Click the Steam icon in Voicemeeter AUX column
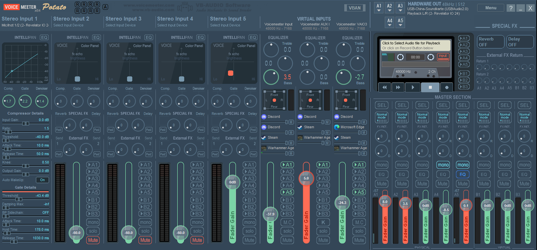Image resolution: width=537 pixels, height=250 pixels. pos(300,127)
